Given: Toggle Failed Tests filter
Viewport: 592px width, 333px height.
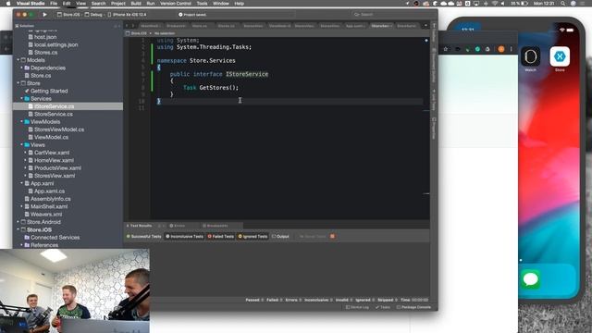Looking at the screenshot, I should click(221, 237).
